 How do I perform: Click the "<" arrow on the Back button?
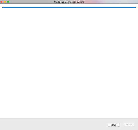pos(111,125)
